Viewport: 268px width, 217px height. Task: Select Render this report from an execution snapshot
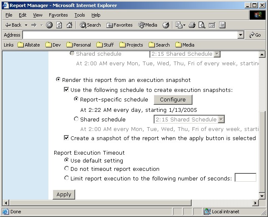tap(58, 79)
